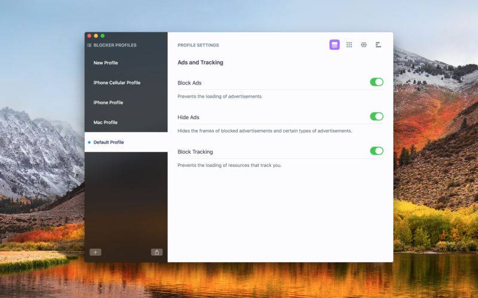478x298 pixels.
Task: Click the Block Ads label
Action: click(x=189, y=83)
